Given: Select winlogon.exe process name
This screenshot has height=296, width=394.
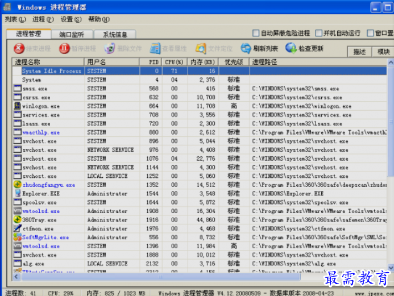Looking at the screenshot, I should (x=41, y=106).
